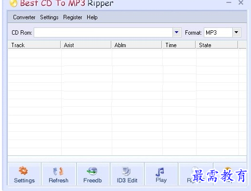
Task: Open the Help menu
Action: [92, 17]
